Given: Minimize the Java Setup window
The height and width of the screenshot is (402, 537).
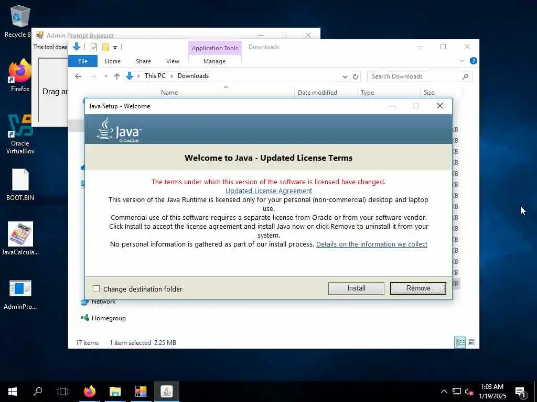Looking at the screenshot, I should [392, 106].
